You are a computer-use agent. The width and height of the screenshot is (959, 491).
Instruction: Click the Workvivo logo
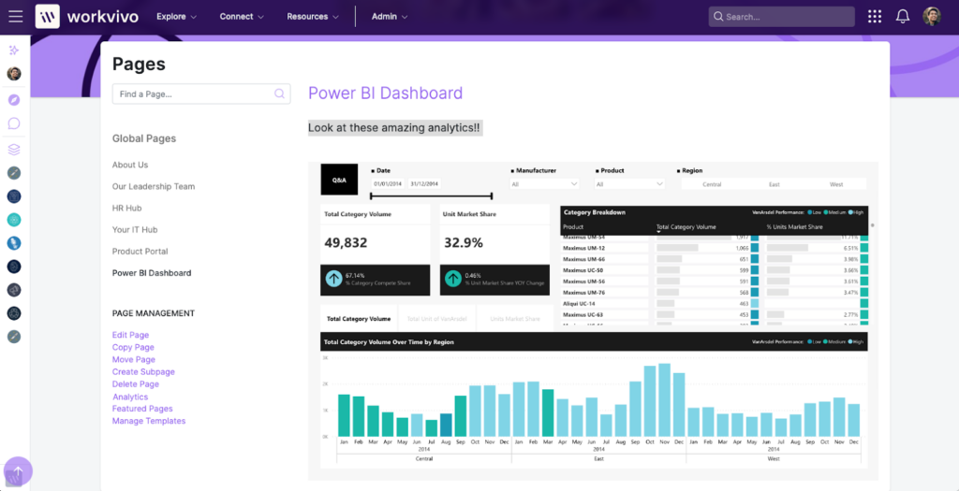point(87,17)
